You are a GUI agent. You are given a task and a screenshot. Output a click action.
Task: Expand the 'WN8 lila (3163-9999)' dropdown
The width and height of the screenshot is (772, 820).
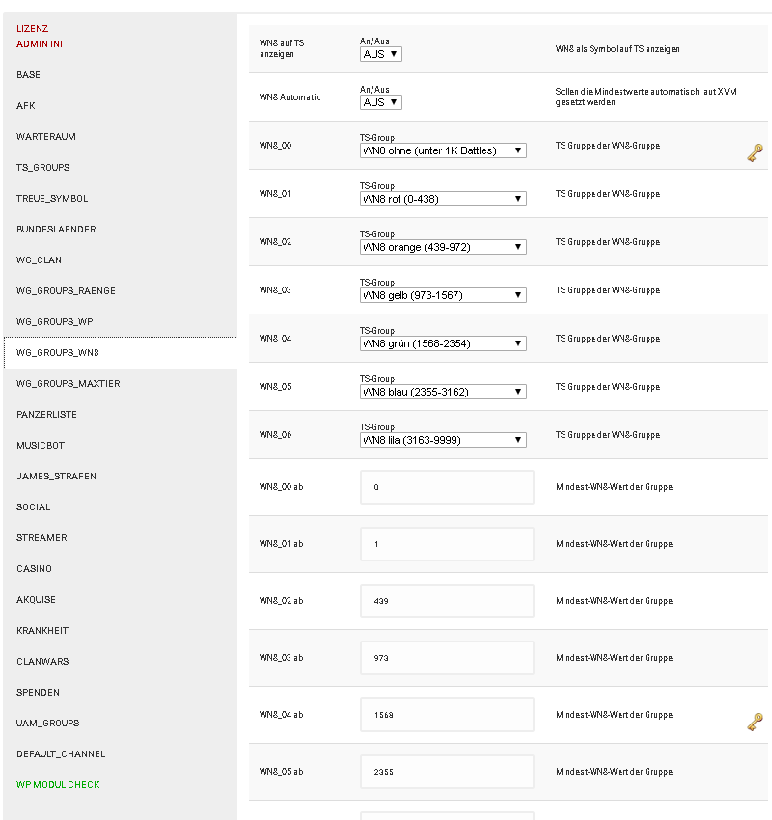click(443, 440)
